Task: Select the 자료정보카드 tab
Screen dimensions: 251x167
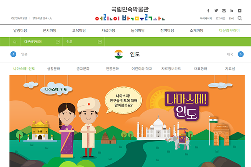Action: 171,69
